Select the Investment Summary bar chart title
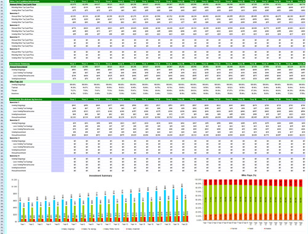This screenshot has height=234, width=308. (100, 175)
